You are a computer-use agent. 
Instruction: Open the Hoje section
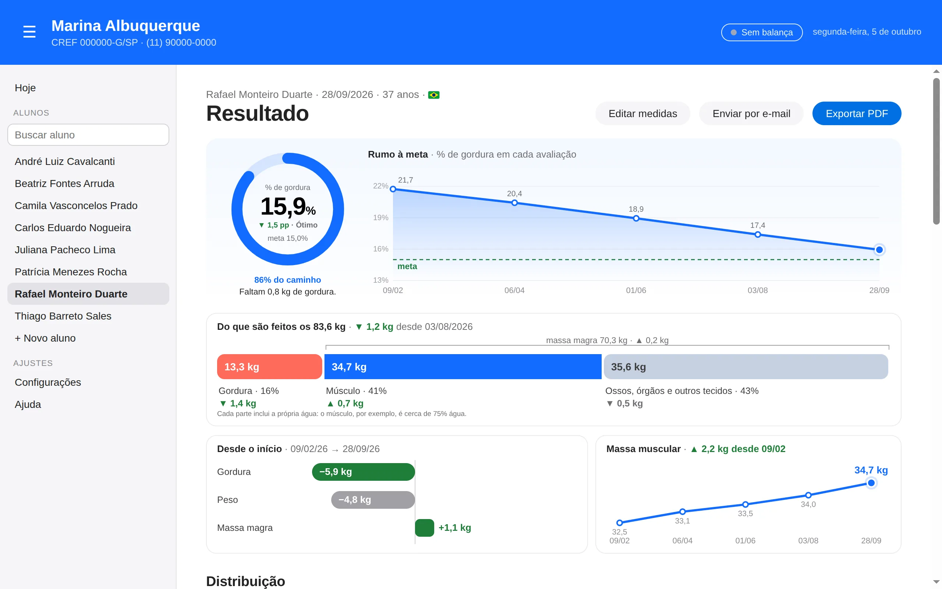[88, 88]
